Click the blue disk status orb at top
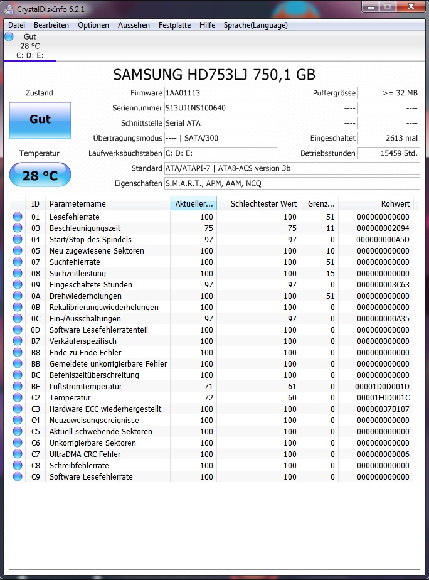Screen dimensions: 429x580 tap(9, 36)
